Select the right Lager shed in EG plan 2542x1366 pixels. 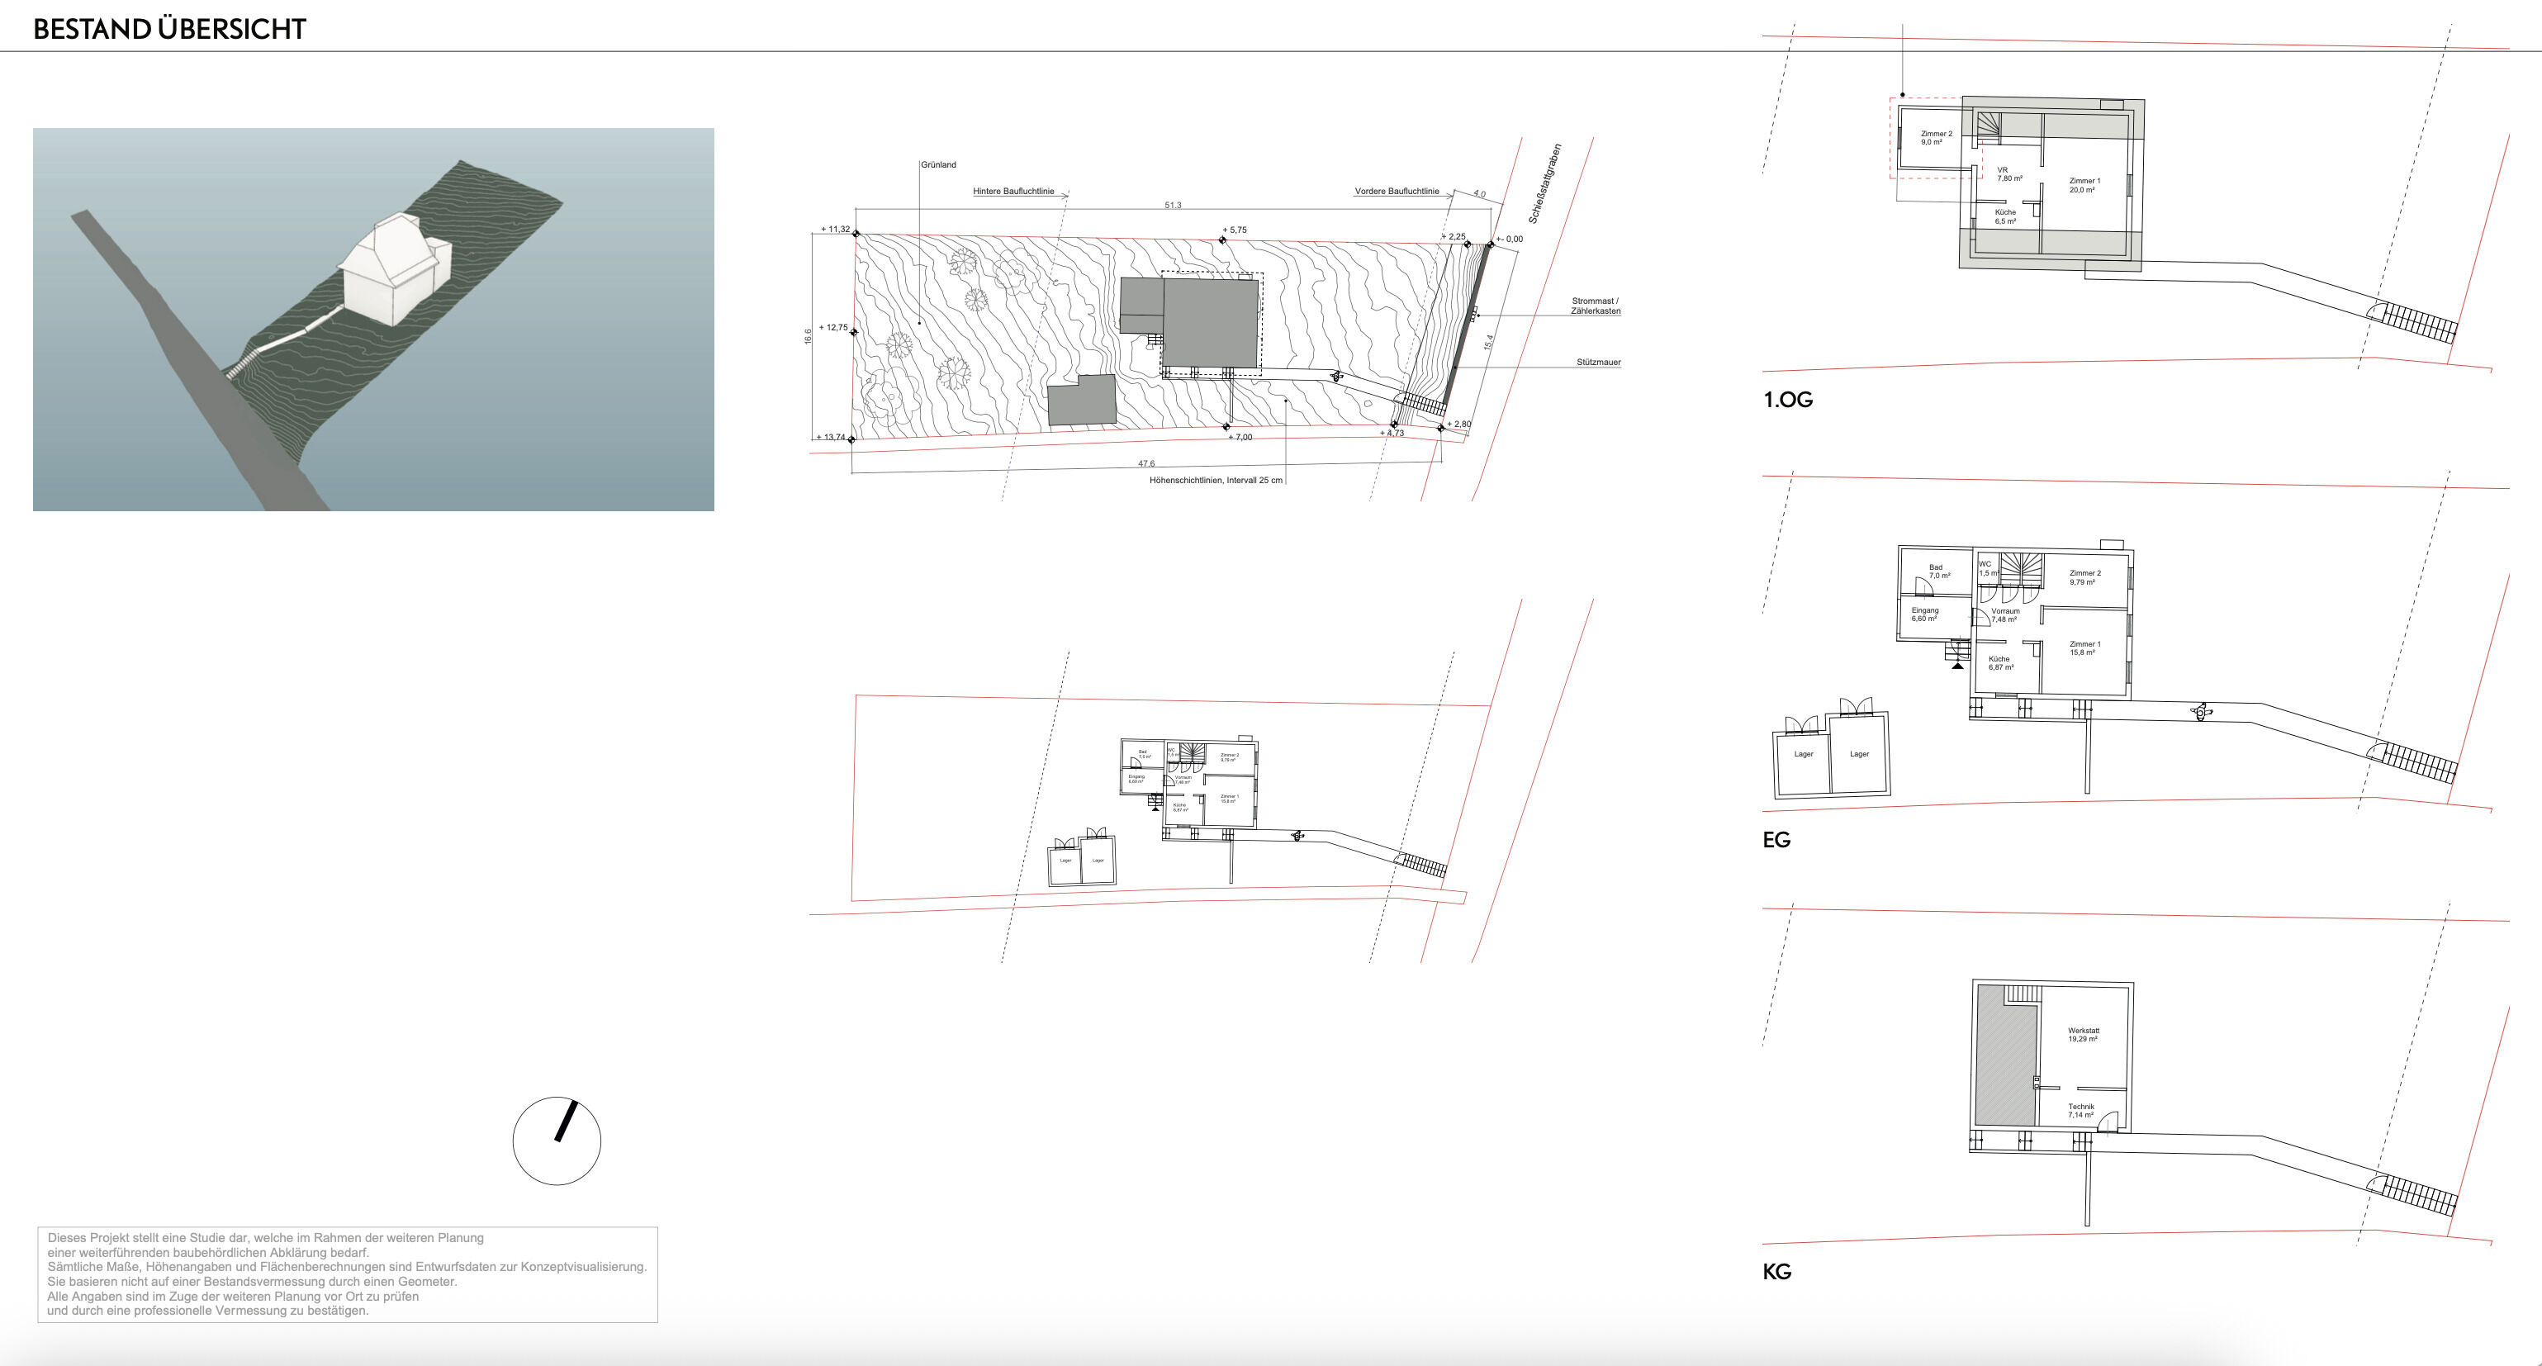pyautogui.click(x=1859, y=753)
